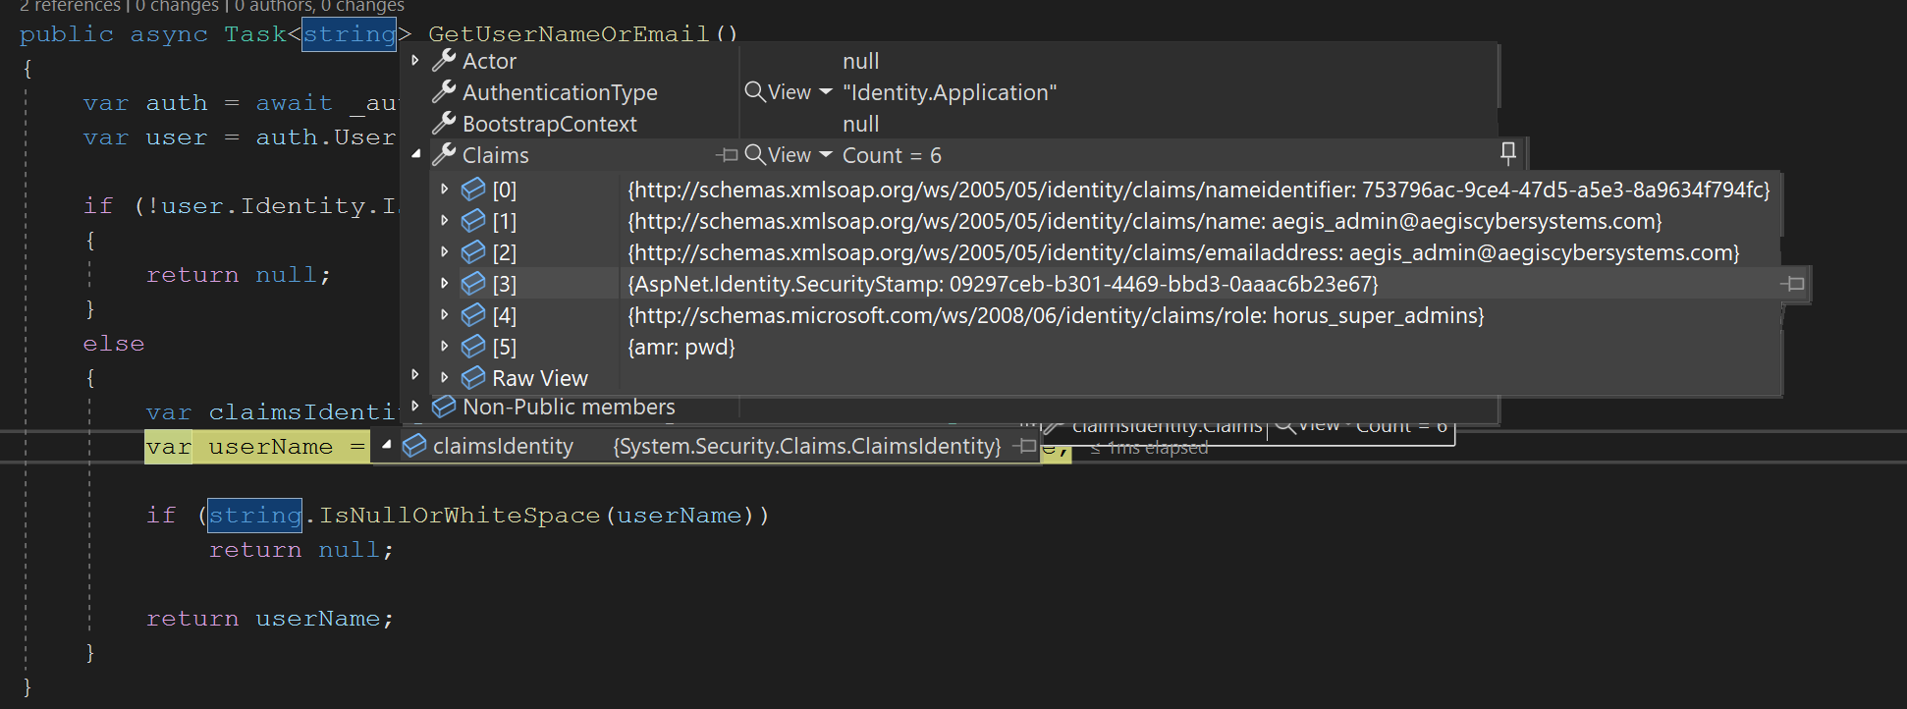Viewport: 1907px width, 709px height.
Task: Collapse the claimsIdentity datatip
Action: point(387,445)
